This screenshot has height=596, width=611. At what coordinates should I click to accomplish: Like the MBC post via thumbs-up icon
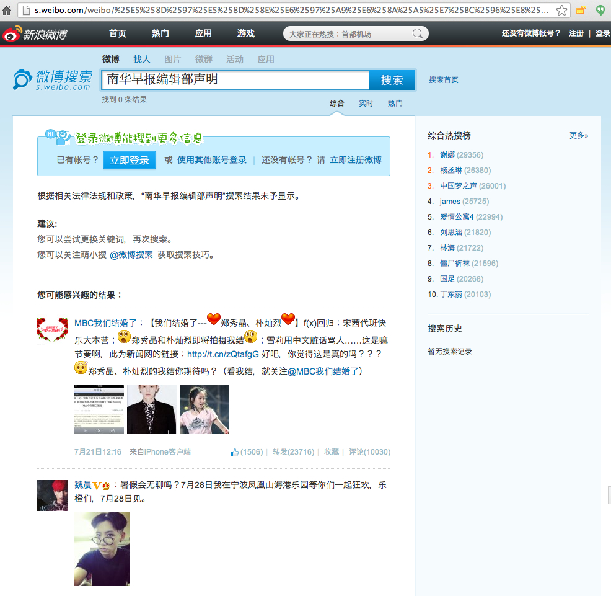[x=235, y=452]
